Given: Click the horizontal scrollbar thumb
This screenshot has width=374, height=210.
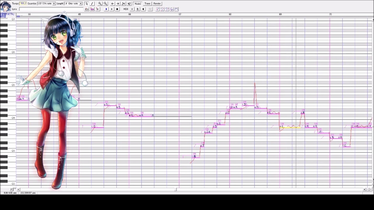Looking at the screenshot, I should pyautogui.click(x=176, y=190).
